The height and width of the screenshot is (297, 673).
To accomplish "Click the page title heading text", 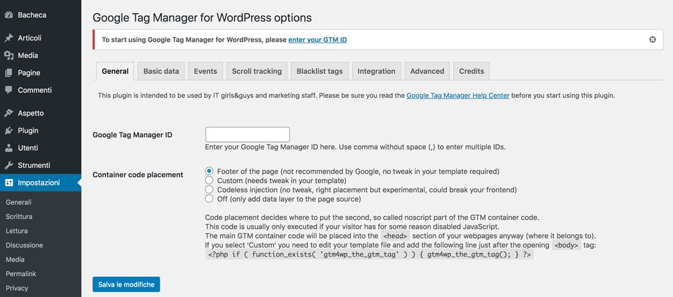I will point(202,18).
